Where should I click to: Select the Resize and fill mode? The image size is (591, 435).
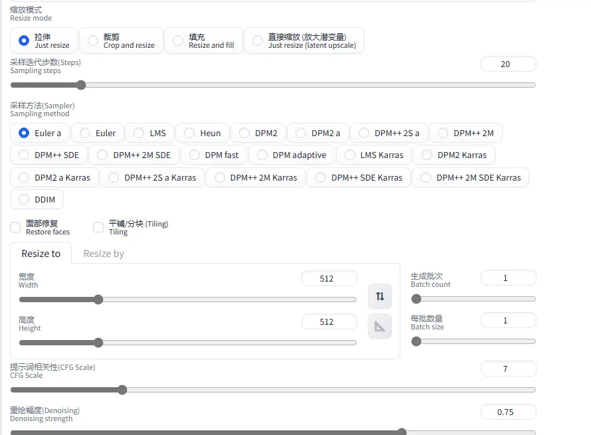[x=178, y=41]
